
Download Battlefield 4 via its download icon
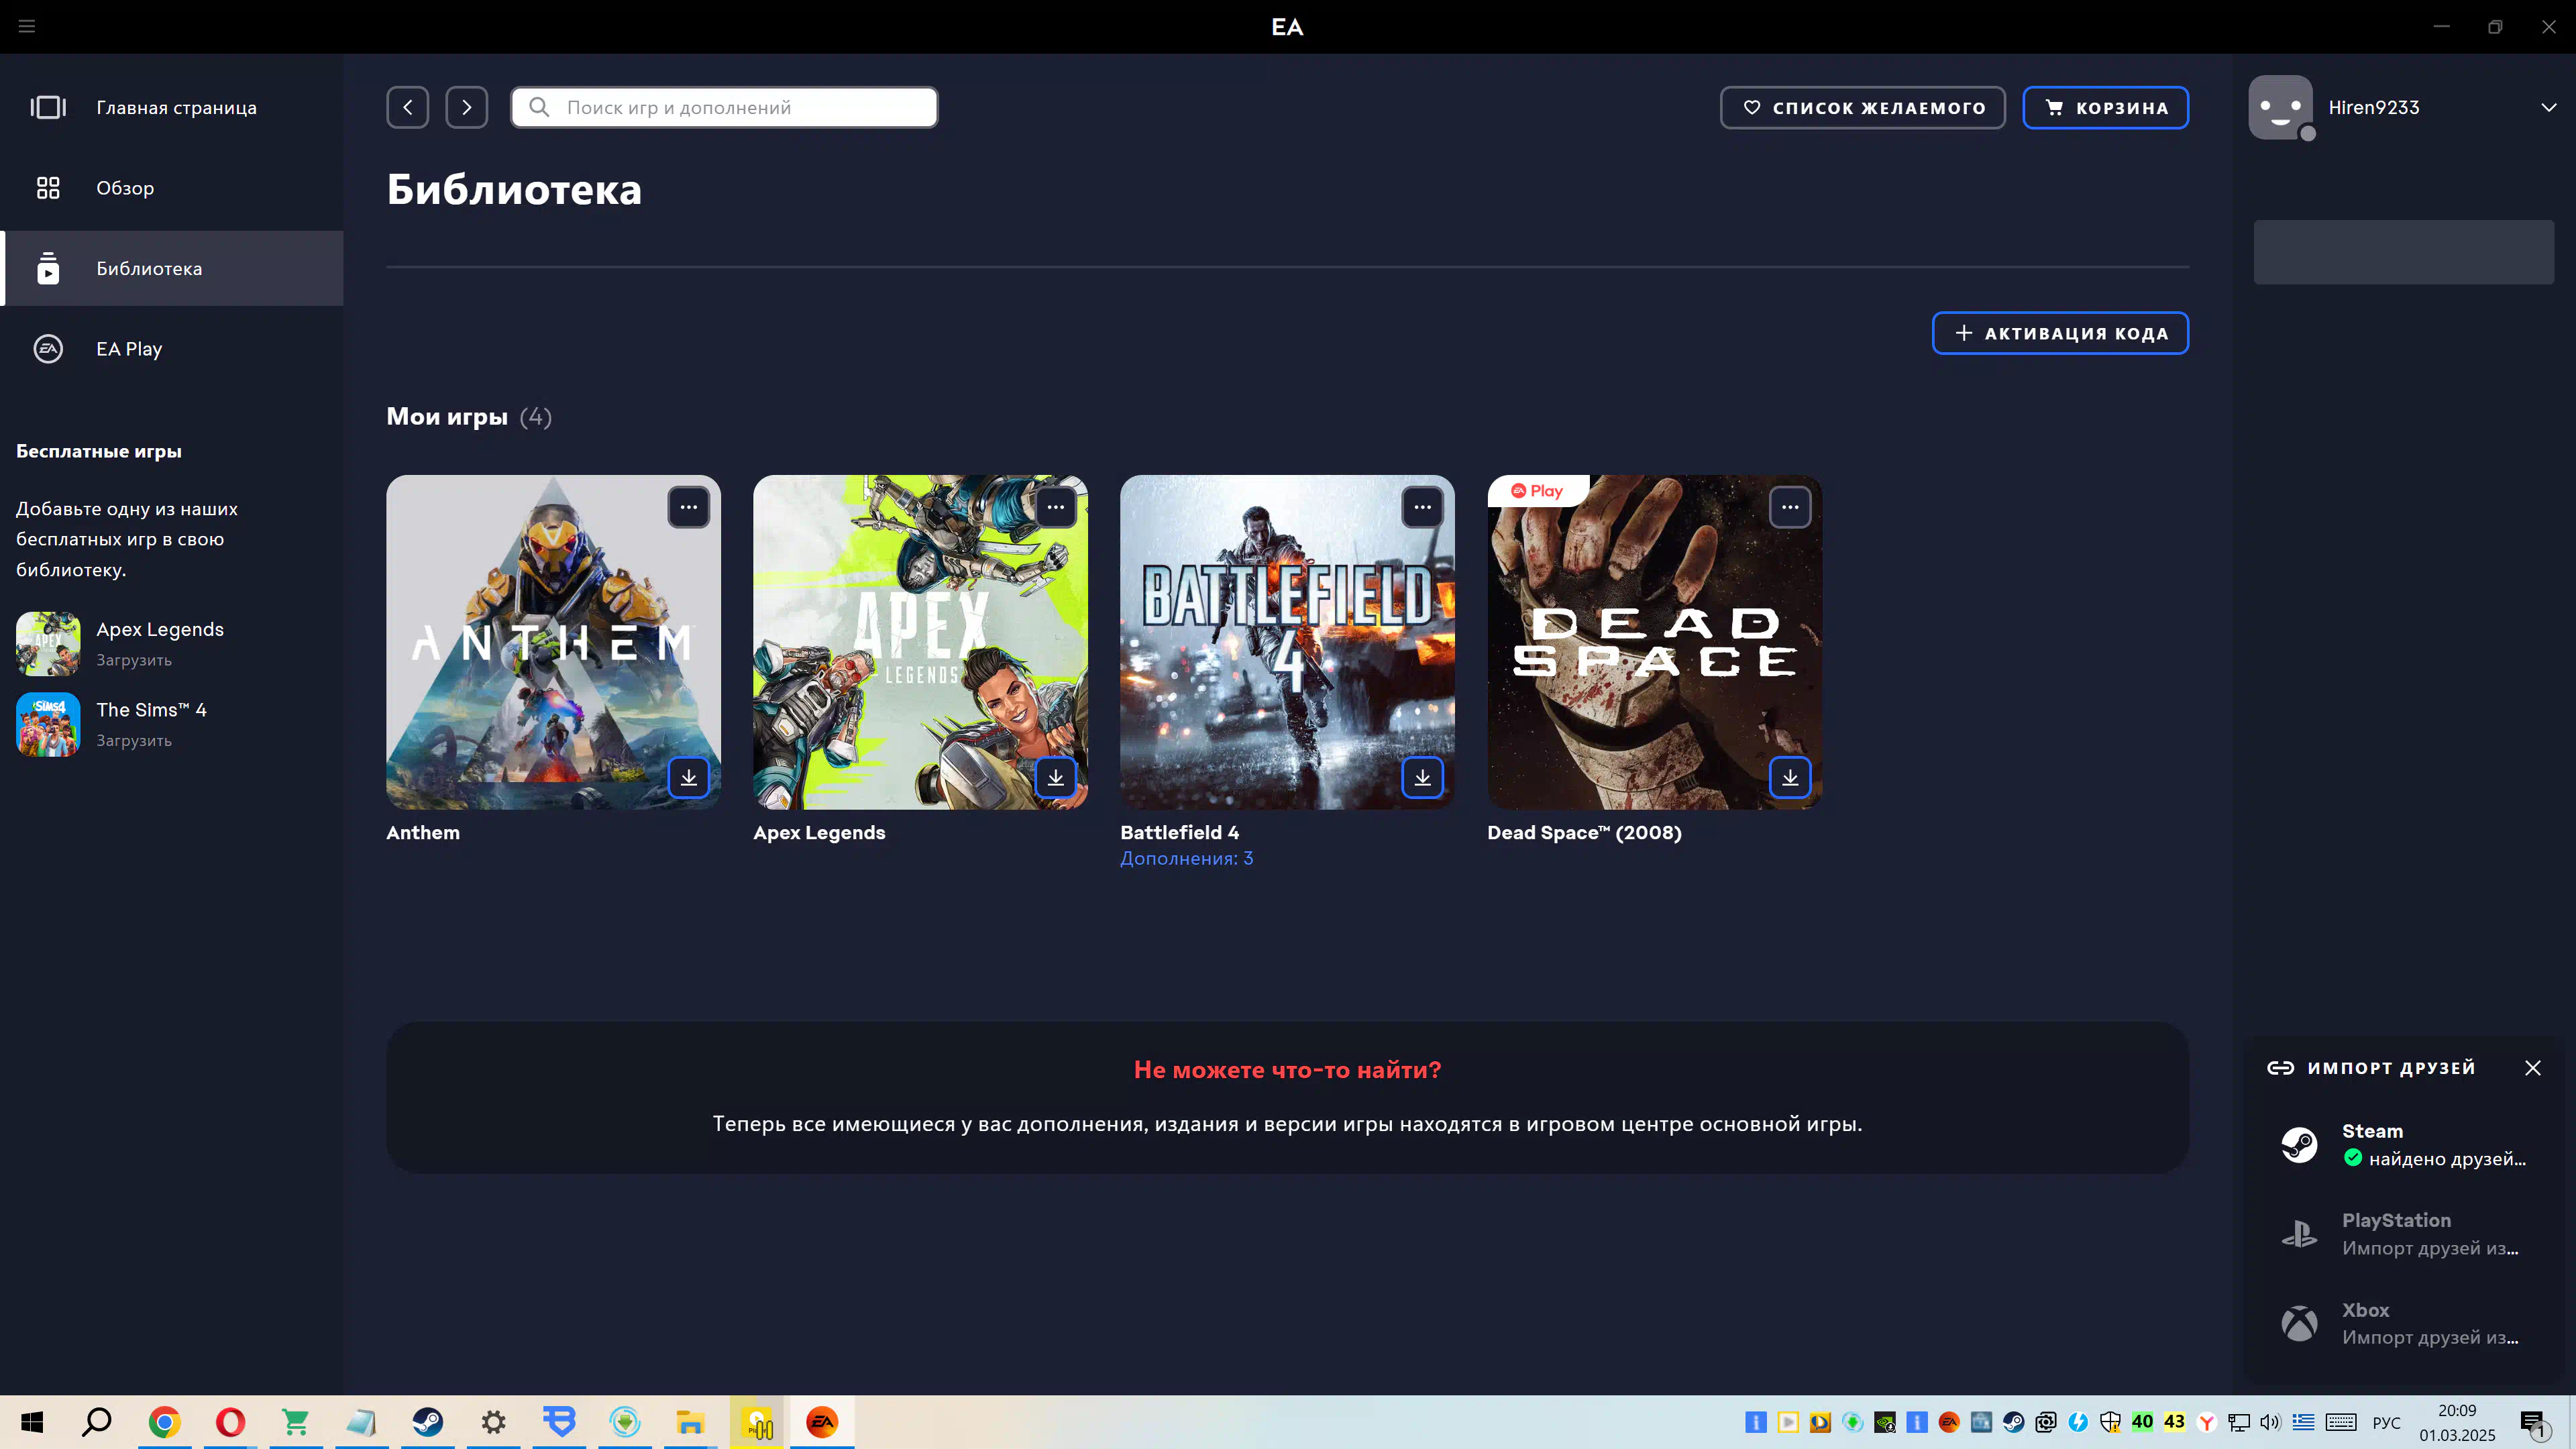pos(1423,777)
